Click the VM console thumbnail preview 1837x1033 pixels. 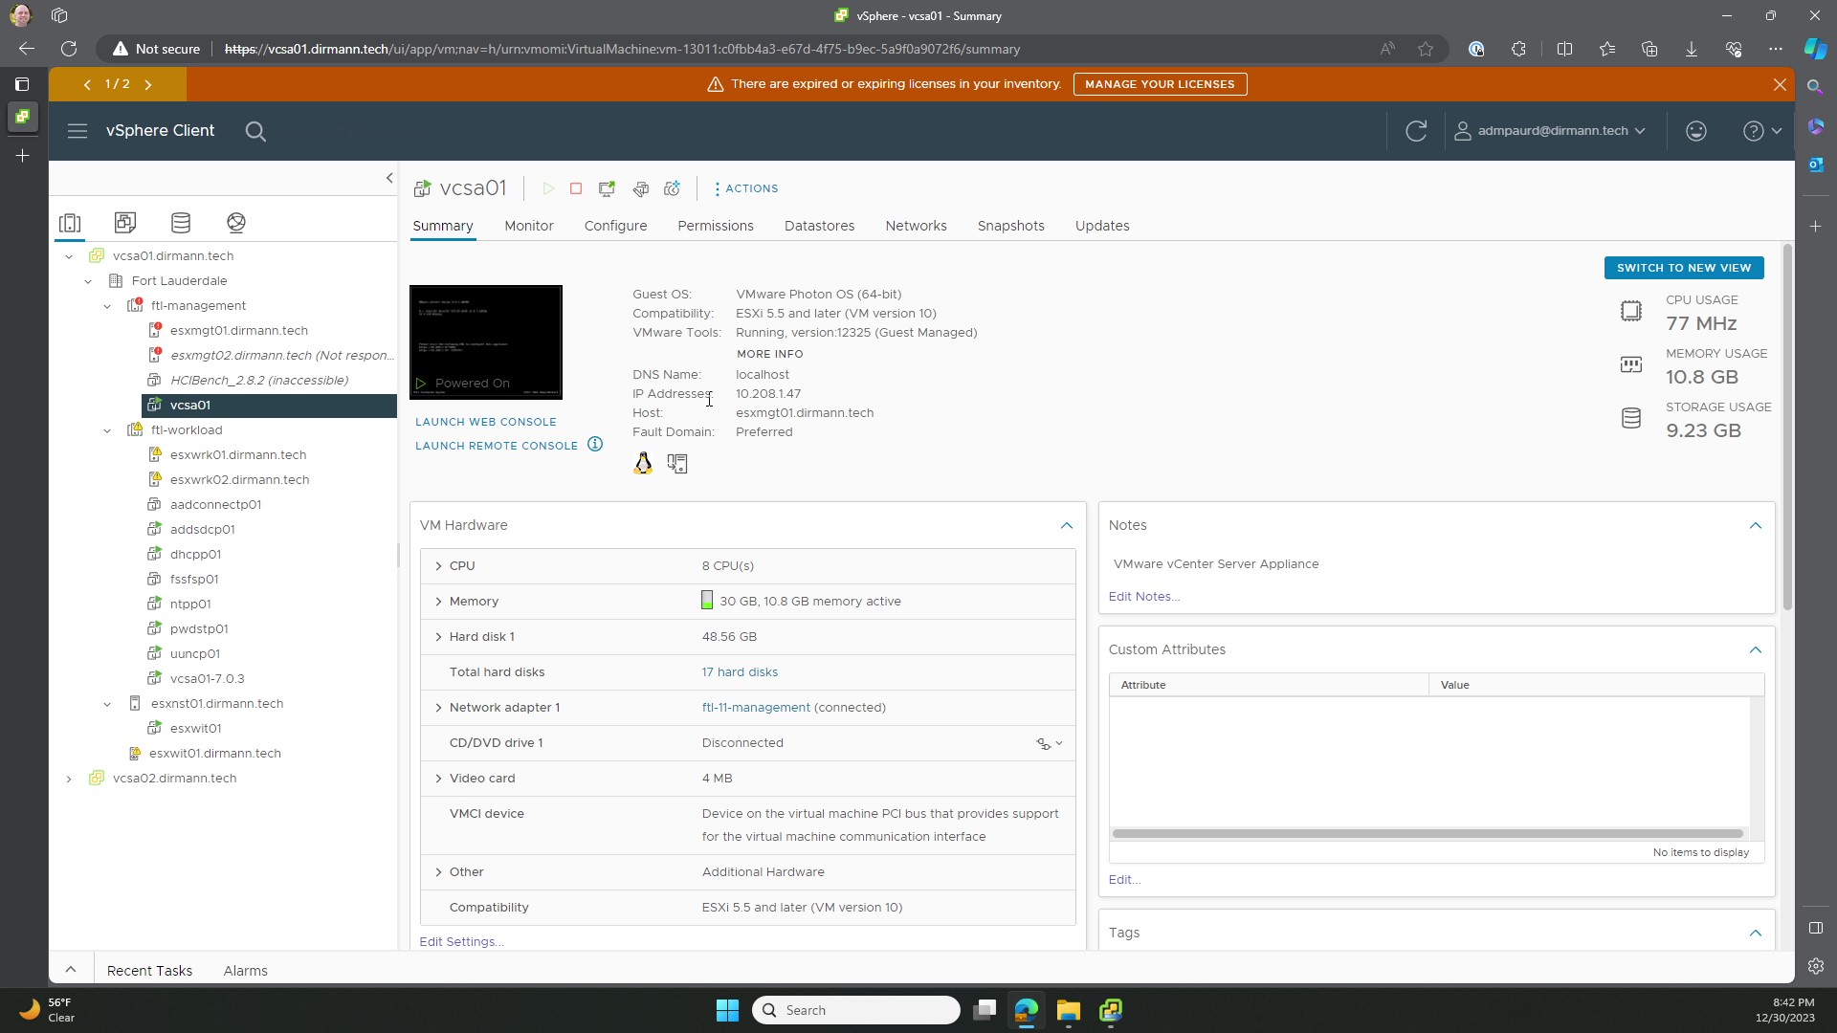486,342
